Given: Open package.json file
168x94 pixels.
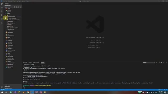Looking at the screenshot, I should pyautogui.click(x=10, y=64).
